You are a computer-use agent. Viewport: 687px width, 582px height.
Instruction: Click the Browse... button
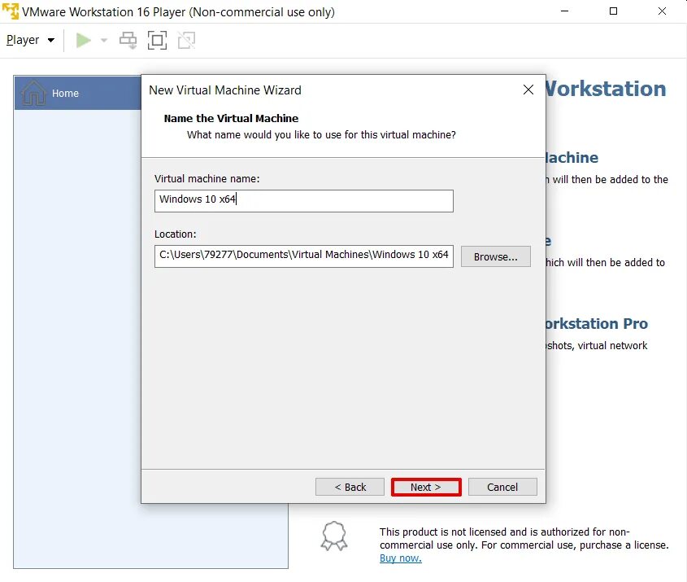pos(495,256)
